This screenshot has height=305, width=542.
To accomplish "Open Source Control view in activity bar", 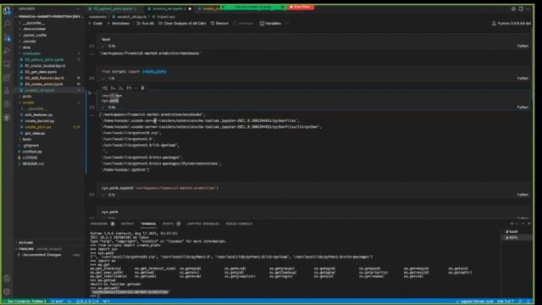I will (x=7, y=37).
